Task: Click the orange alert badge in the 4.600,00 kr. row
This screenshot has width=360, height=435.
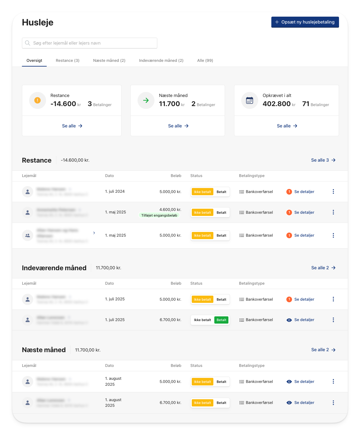Action: (x=289, y=212)
